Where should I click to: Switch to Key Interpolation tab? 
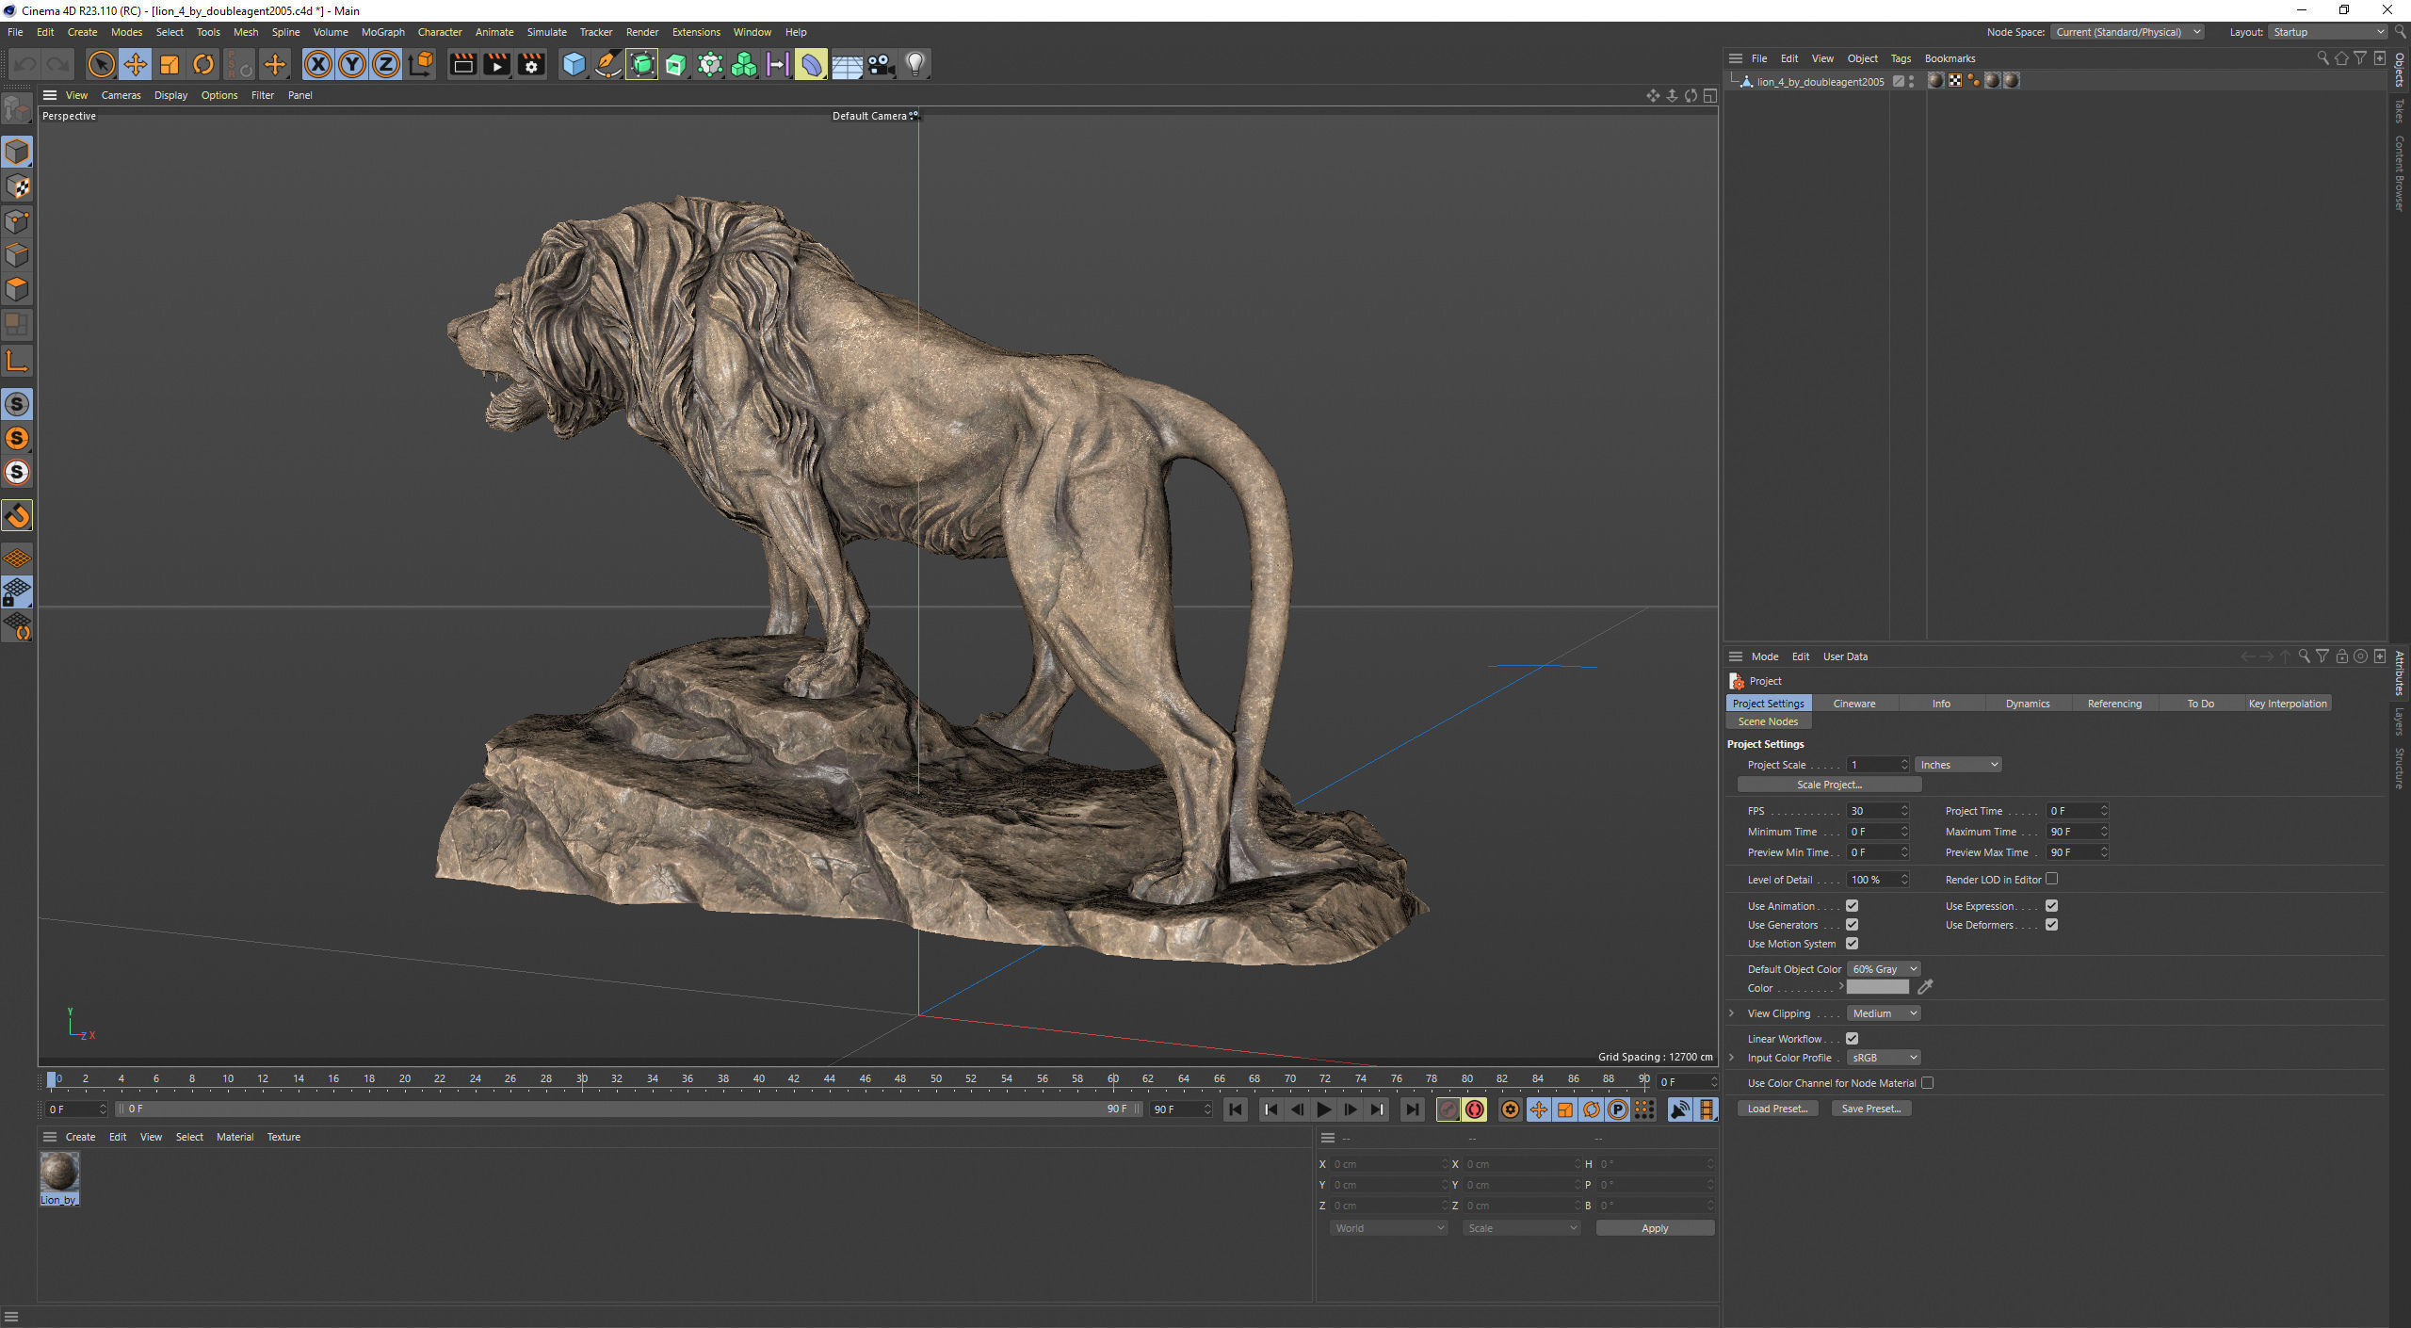(2288, 704)
